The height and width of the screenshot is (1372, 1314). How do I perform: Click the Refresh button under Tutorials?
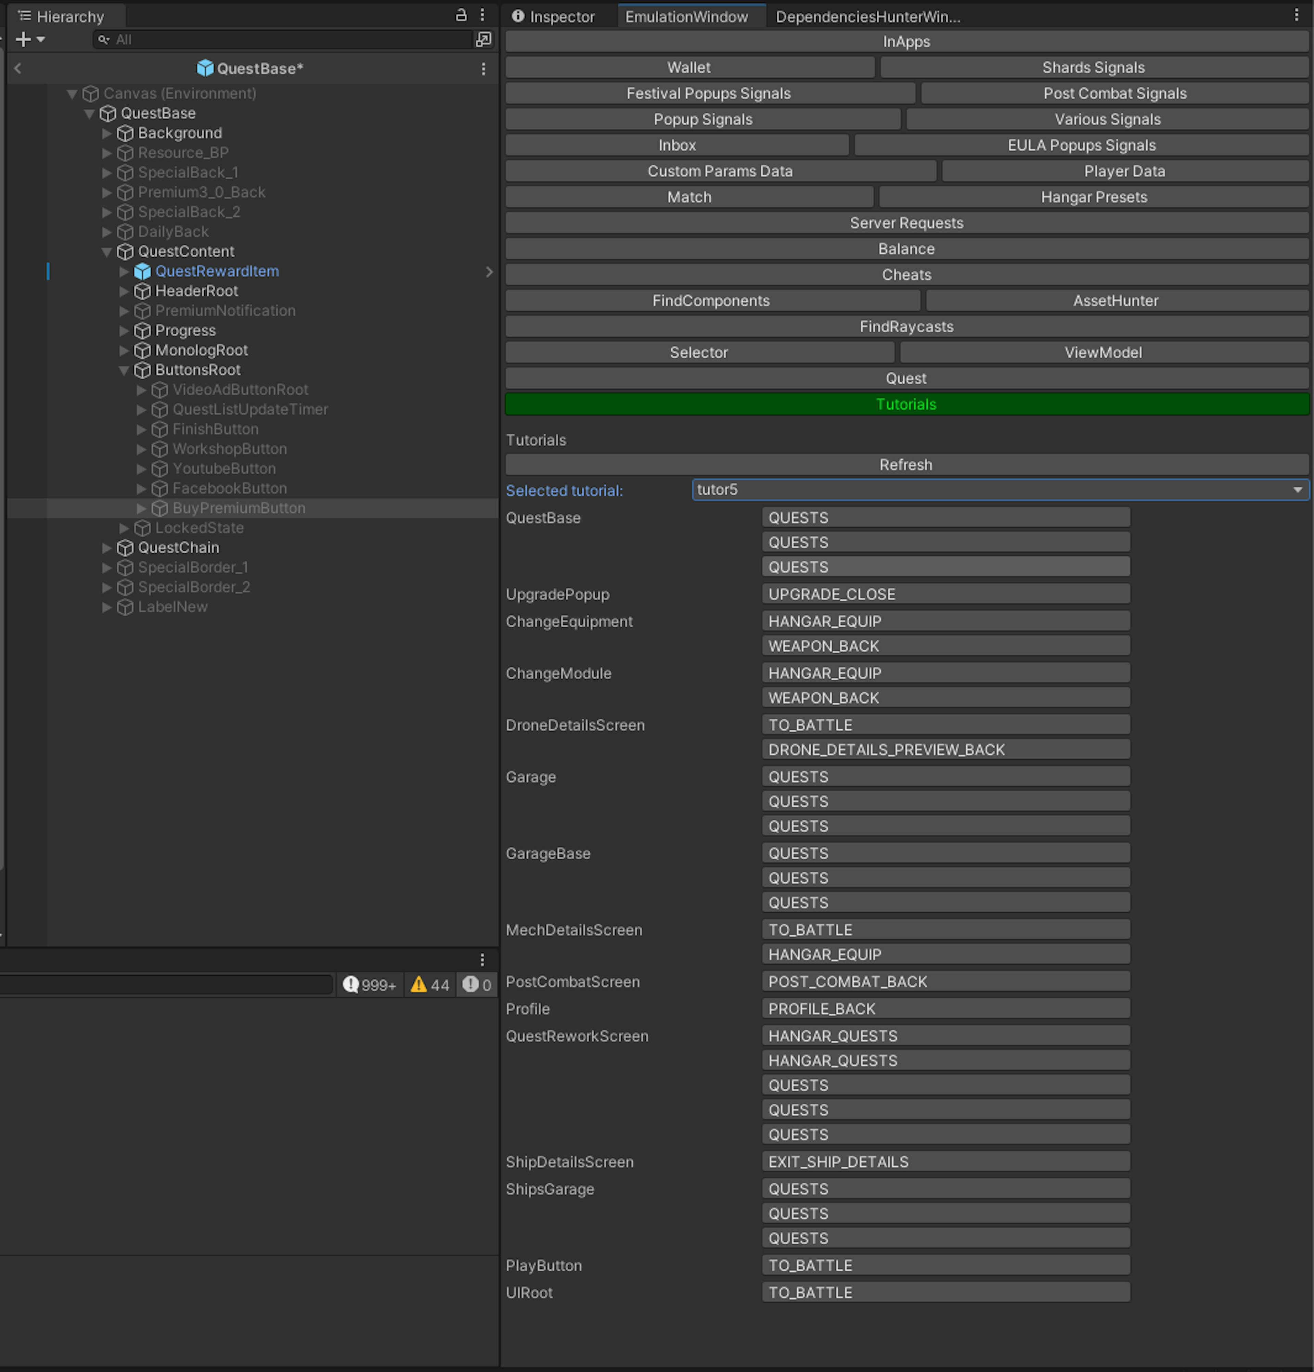click(x=906, y=465)
